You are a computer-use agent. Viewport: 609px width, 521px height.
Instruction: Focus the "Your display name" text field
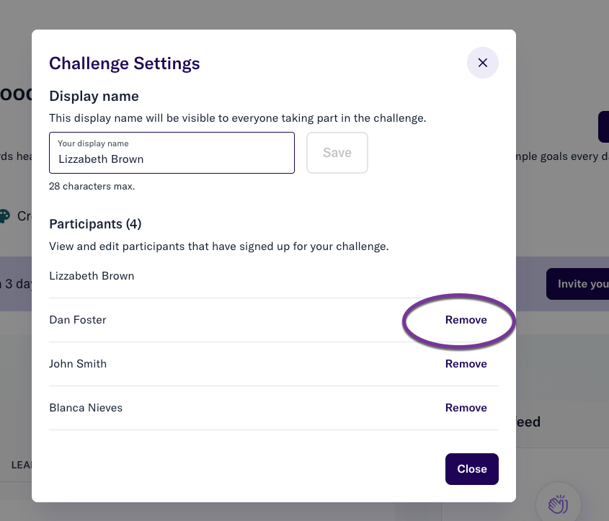tap(172, 153)
